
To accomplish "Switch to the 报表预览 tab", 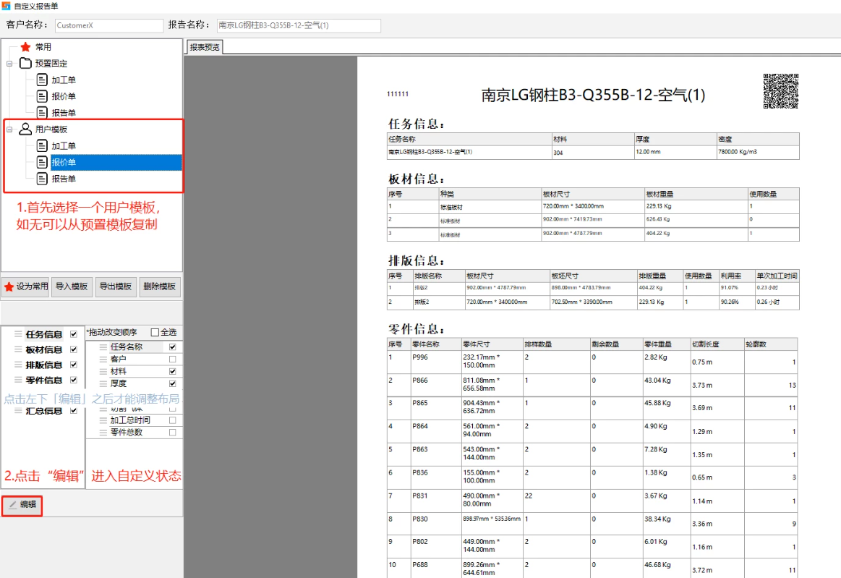I will pos(205,47).
